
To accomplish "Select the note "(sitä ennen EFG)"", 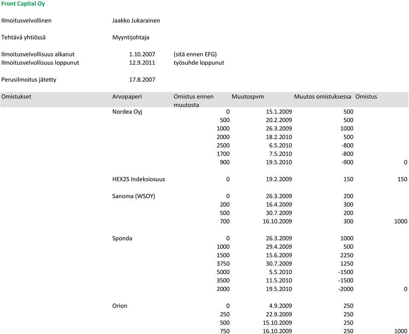I will point(195,54).
